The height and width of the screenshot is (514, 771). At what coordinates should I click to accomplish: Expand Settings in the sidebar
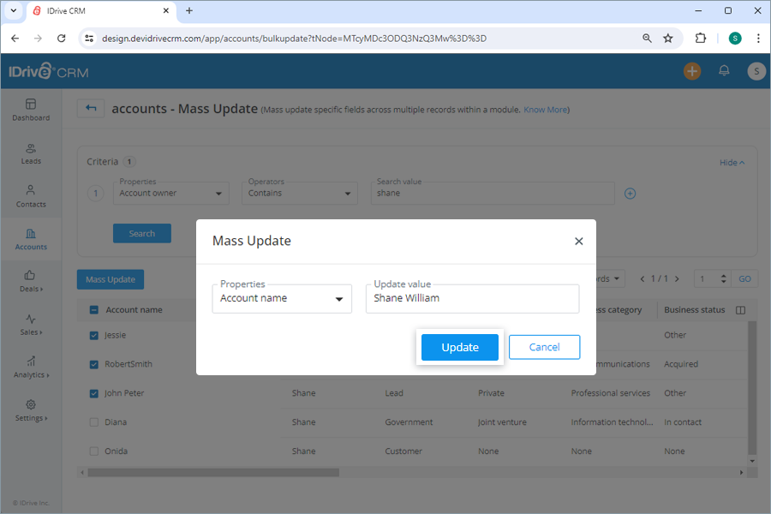click(x=31, y=412)
